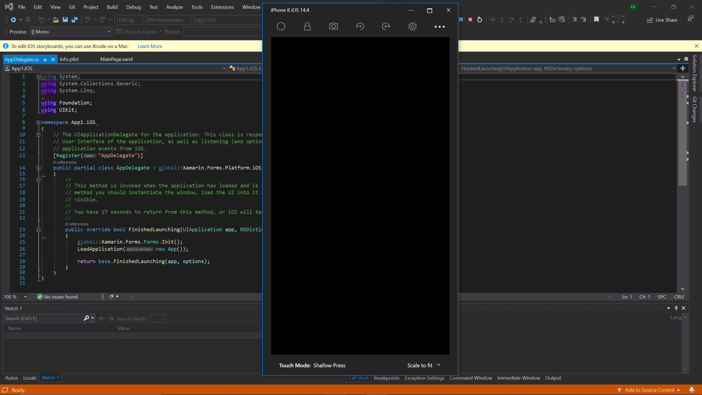Open the iPhoneSimulator target dropdown
Image resolution: width=702 pixels, height=395 pixels.
pos(188,20)
